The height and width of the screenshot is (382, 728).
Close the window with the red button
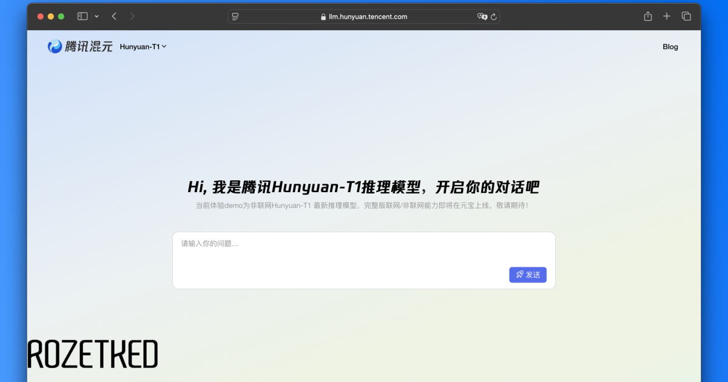(x=41, y=16)
